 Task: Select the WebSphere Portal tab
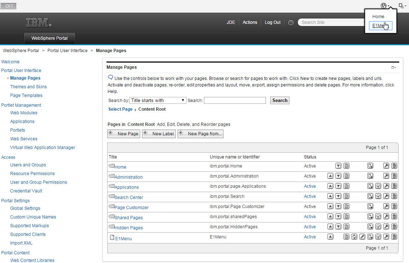point(50,38)
